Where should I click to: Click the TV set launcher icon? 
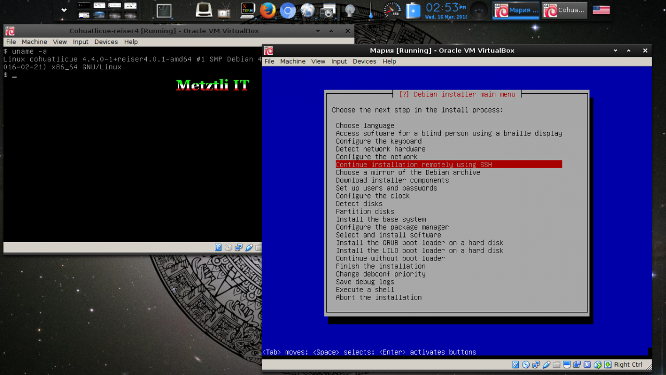coord(224,10)
